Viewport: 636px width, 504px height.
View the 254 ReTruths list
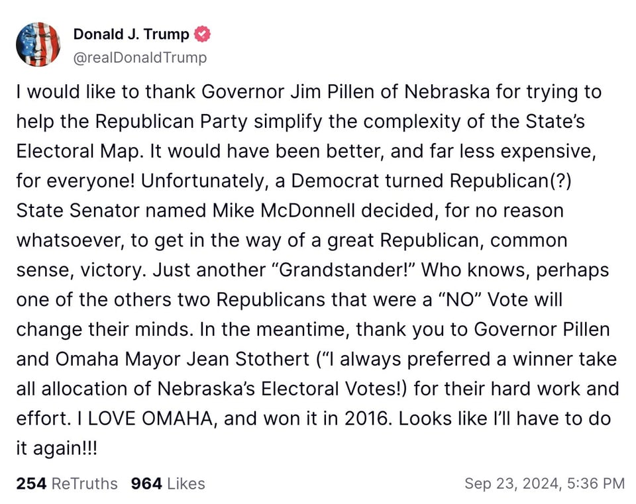[66, 483]
